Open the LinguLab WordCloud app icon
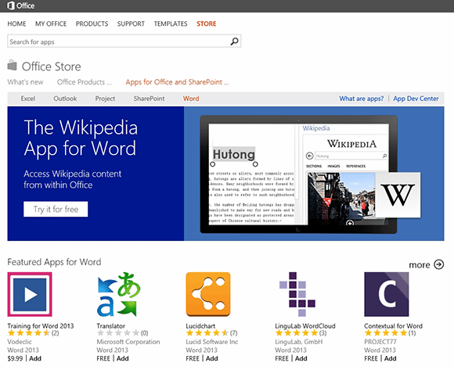454x370 pixels. tap(297, 294)
